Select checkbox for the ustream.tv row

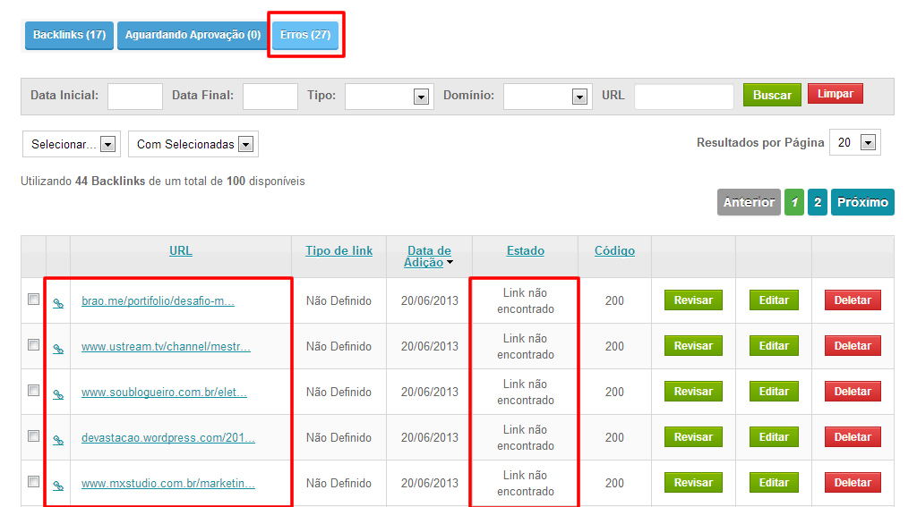tap(33, 345)
